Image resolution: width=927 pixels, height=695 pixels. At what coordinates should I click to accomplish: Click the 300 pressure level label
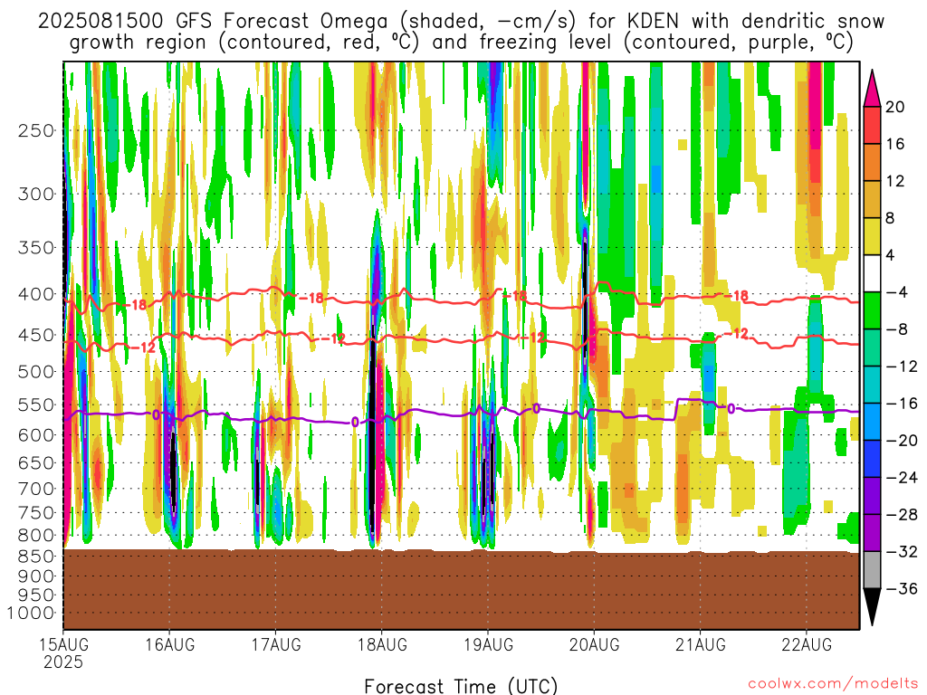(x=36, y=194)
